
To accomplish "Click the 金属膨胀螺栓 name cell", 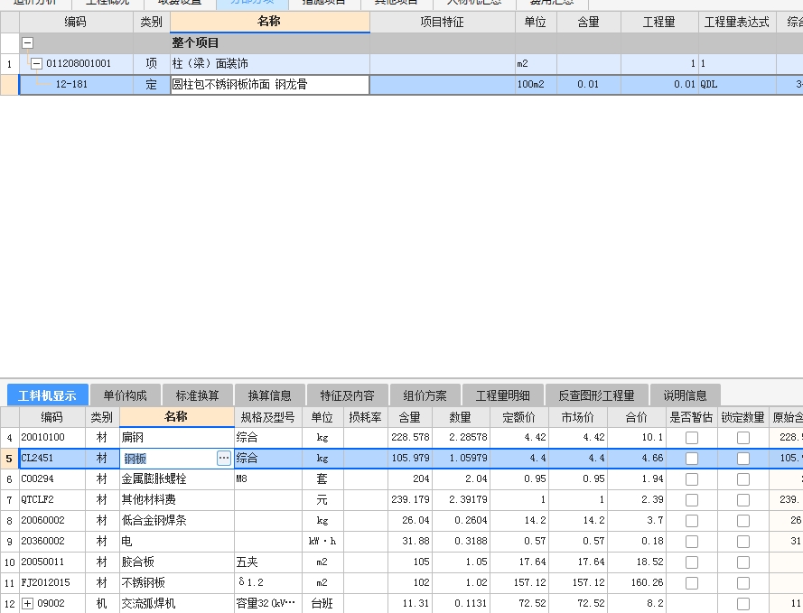I will 177,479.
